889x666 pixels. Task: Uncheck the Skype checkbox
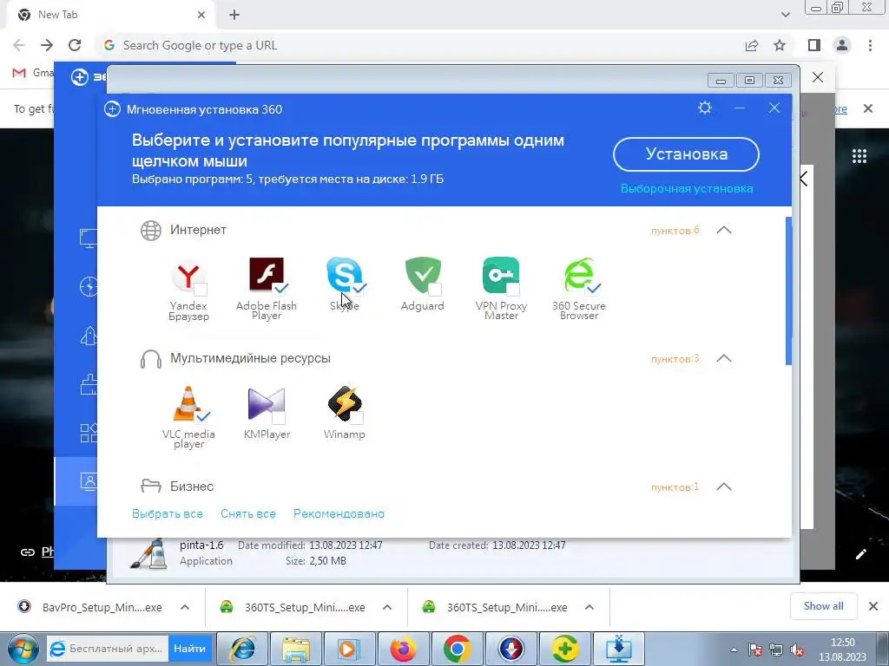[x=359, y=288]
